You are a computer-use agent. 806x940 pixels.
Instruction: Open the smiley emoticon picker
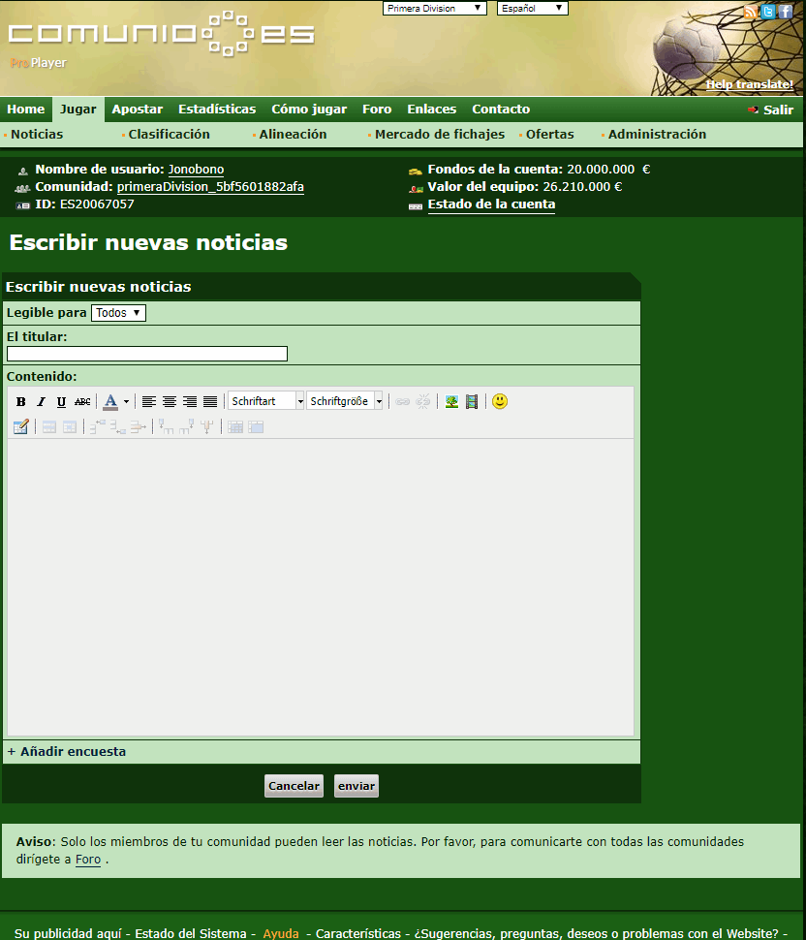click(x=500, y=401)
